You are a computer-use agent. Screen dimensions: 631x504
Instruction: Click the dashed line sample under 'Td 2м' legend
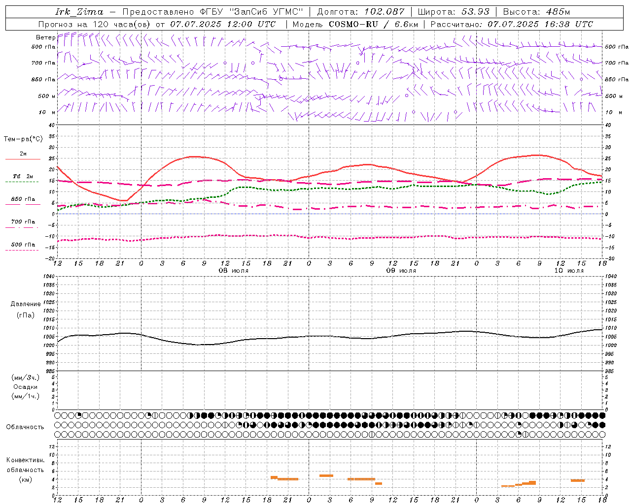click(22, 182)
